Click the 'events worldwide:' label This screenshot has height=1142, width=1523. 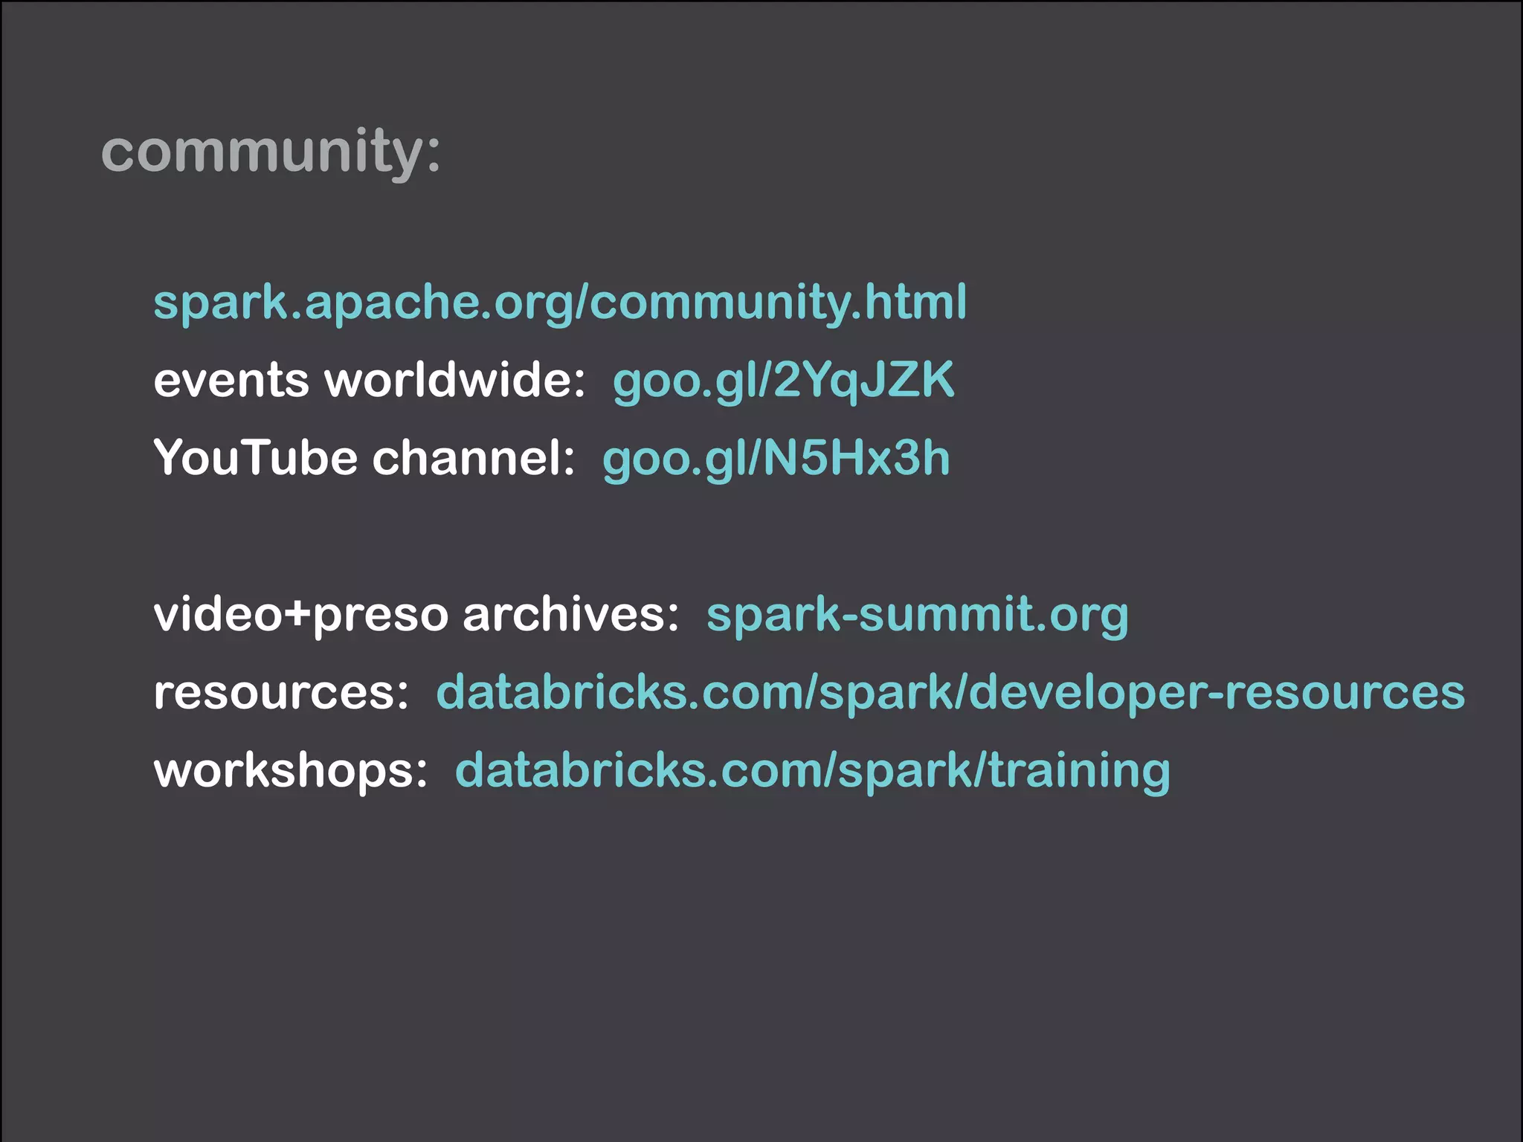[x=370, y=380]
